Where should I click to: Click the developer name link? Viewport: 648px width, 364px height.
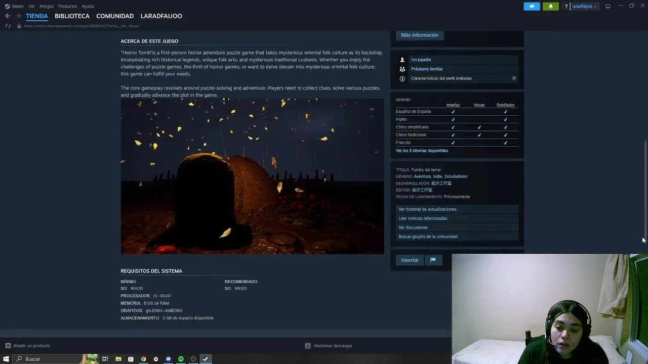[x=441, y=184]
